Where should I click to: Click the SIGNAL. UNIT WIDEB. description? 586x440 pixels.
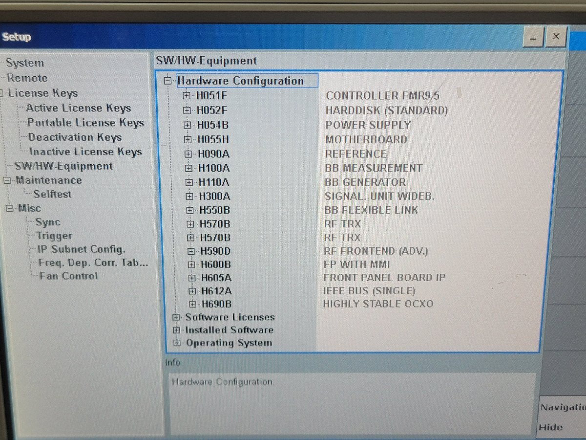(x=379, y=197)
